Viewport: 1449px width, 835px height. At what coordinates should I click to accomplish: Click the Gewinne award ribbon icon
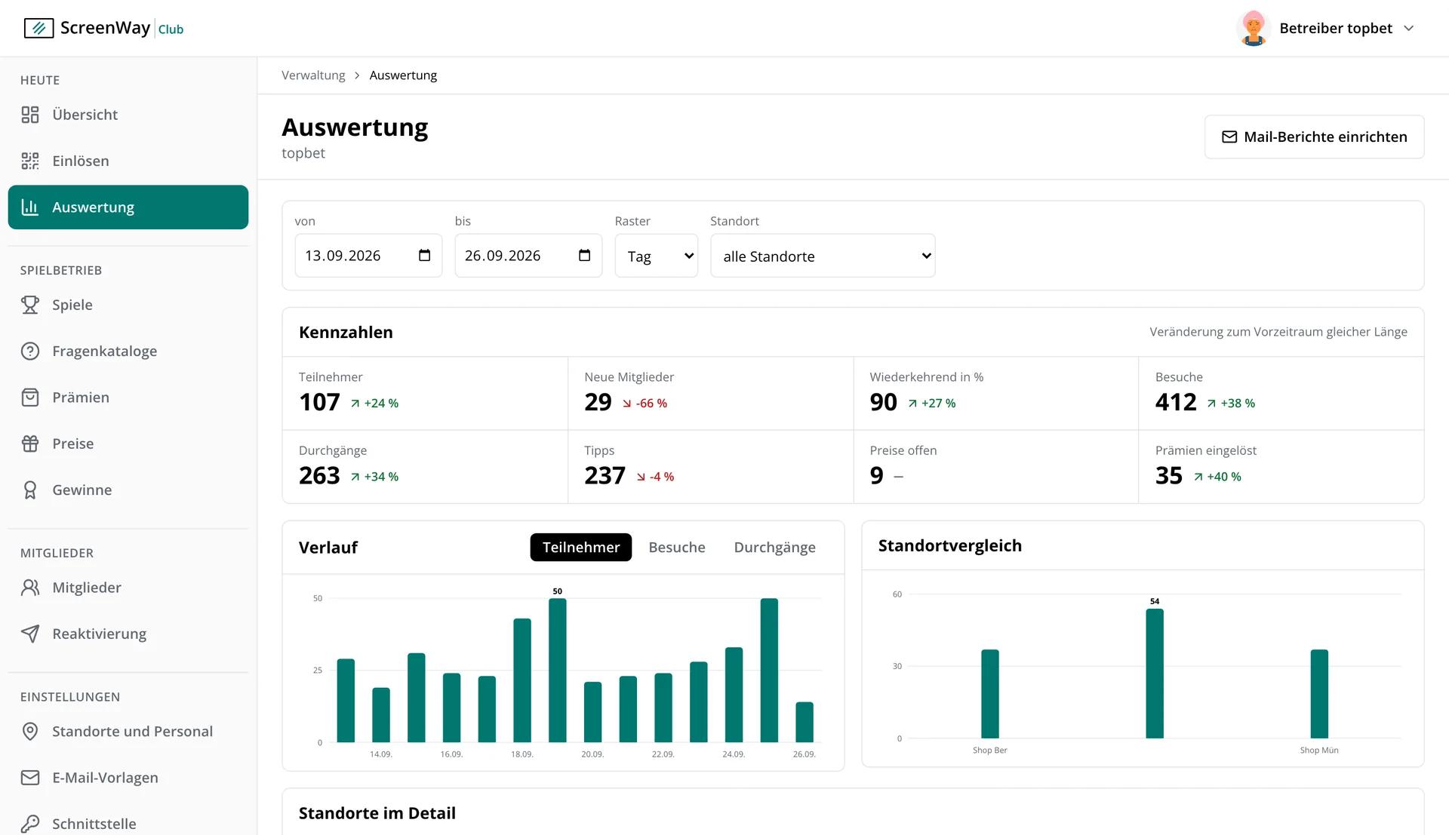tap(30, 490)
